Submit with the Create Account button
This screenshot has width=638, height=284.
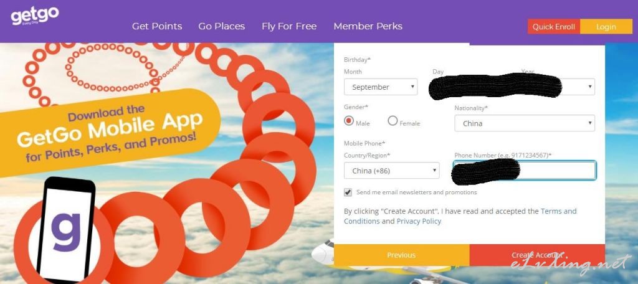tap(537, 255)
